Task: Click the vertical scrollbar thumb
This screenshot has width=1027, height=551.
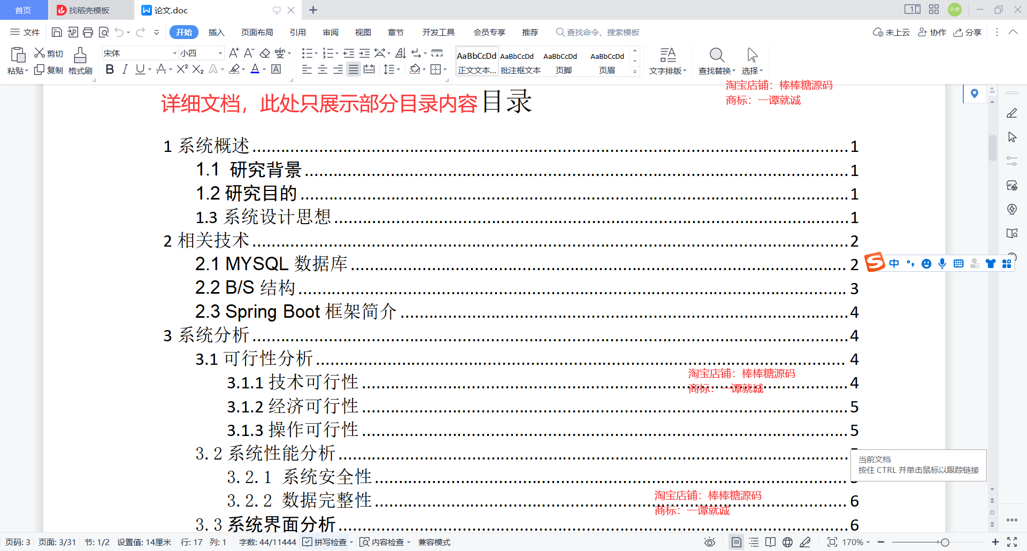Action: pos(992,148)
